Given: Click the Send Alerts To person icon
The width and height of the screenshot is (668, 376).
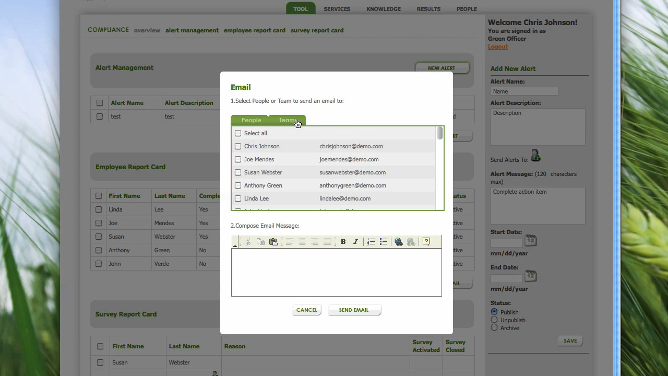Looking at the screenshot, I should tap(535, 156).
